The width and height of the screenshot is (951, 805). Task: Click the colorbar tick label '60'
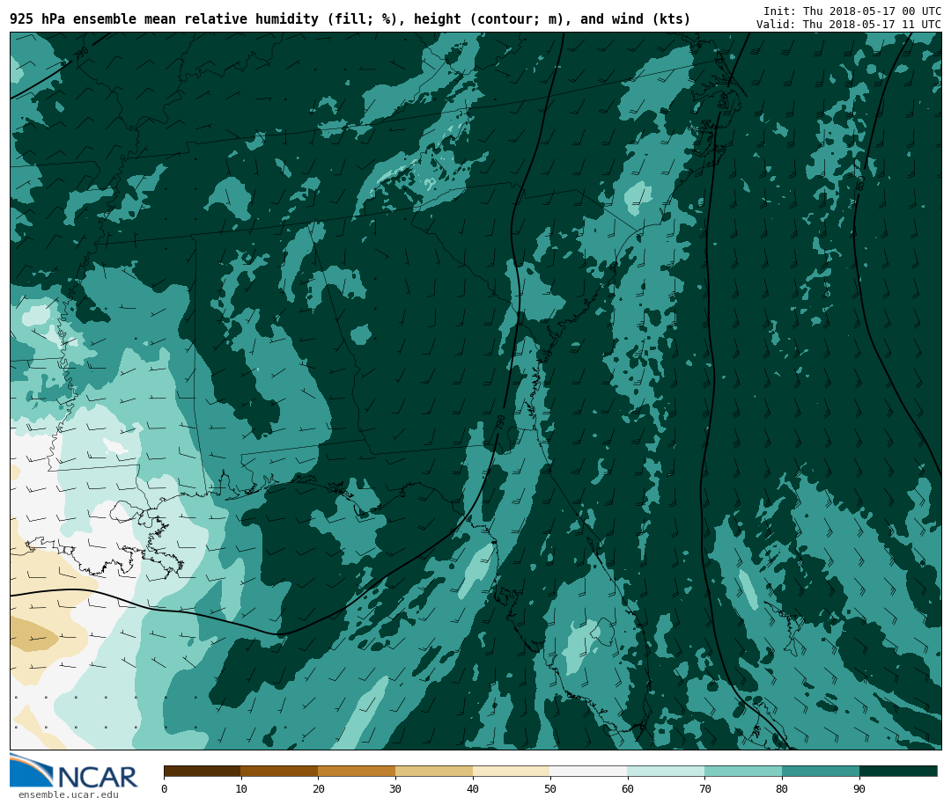pyautogui.click(x=628, y=788)
